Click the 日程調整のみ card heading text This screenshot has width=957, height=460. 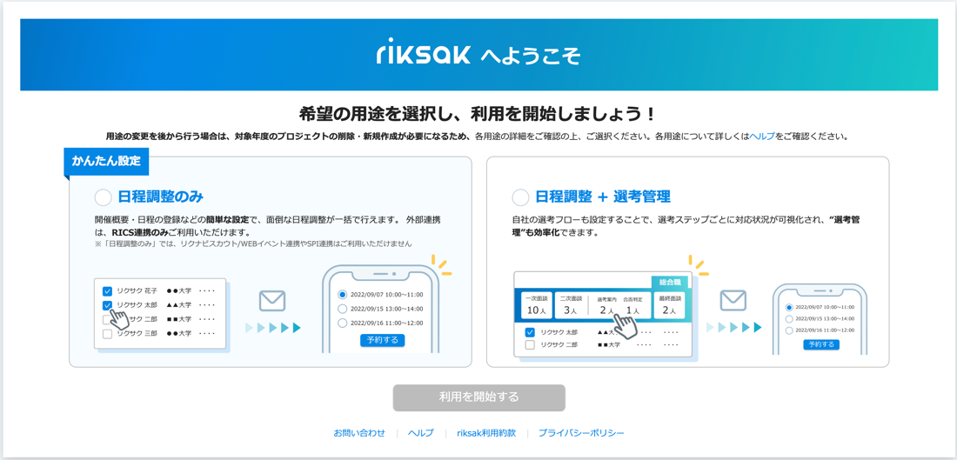click(x=160, y=197)
